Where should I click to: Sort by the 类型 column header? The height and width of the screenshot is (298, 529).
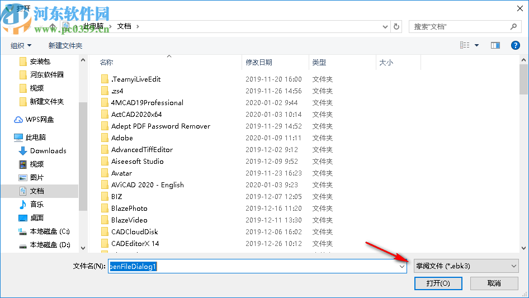pos(319,63)
